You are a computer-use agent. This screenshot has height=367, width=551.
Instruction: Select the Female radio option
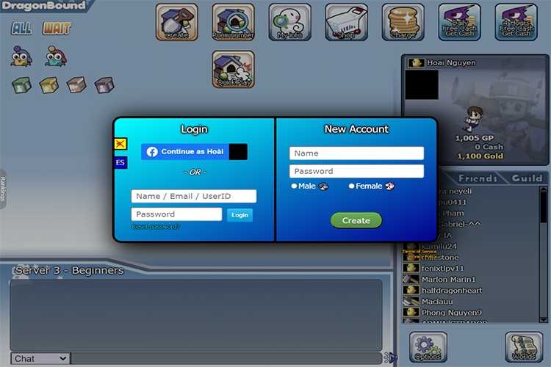click(351, 186)
